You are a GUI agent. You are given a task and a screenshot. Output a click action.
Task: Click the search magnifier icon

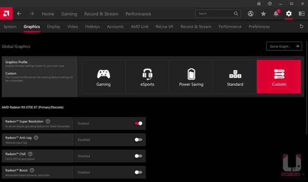pos(236,14)
